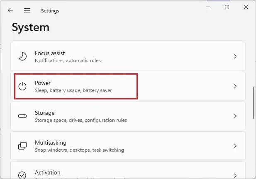
Task: Open Multitasking via its right chevron
Action: (x=235, y=146)
